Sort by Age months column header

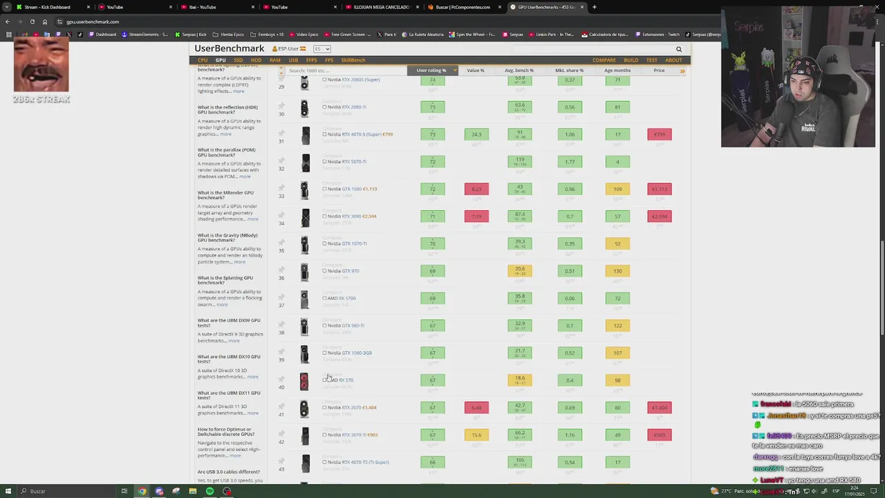point(617,70)
